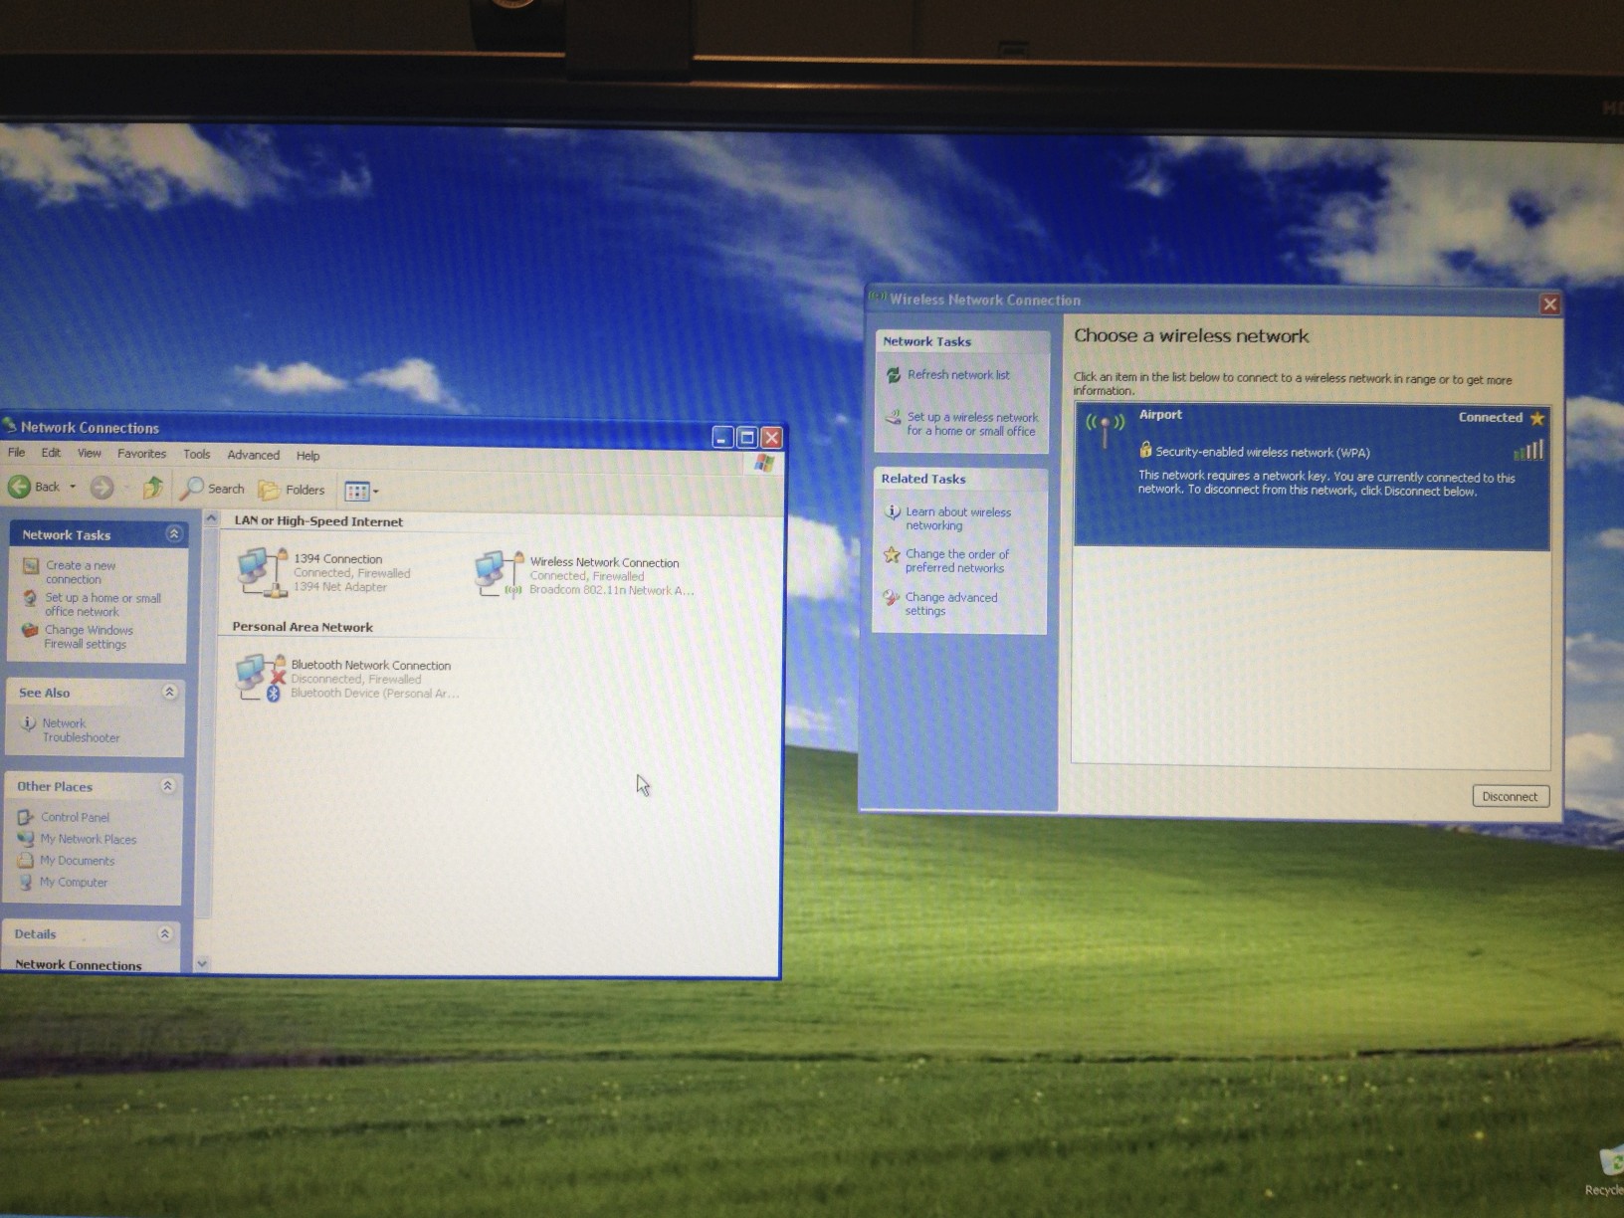Viewport: 1624px width, 1218px height.
Task: Click the Disconnect button
Action: coord(1510,796)
